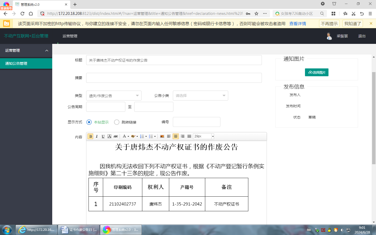Open highlight color dropdown arrow
Viewport: 376px width, 235px height.
pyautogui.click(x=137, y=136)
